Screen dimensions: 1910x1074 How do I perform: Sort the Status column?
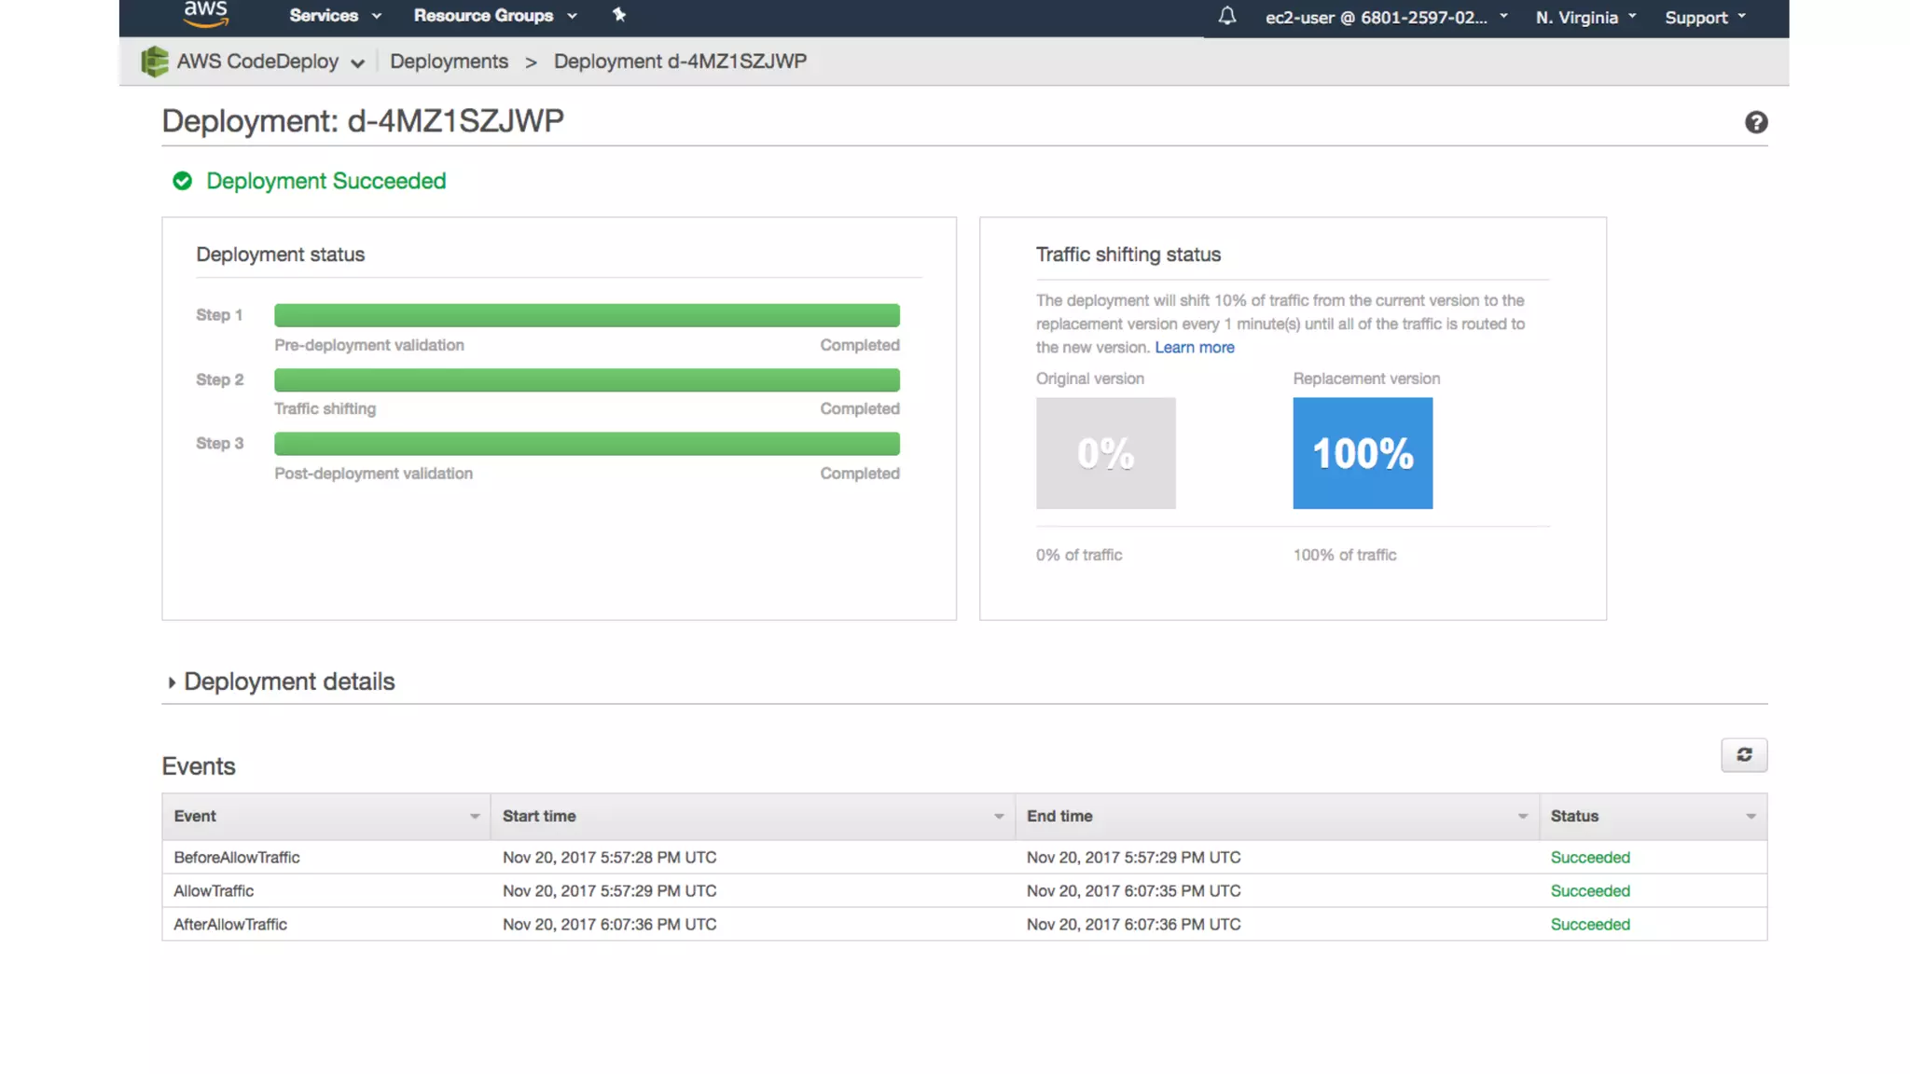tap(1751, 817)
